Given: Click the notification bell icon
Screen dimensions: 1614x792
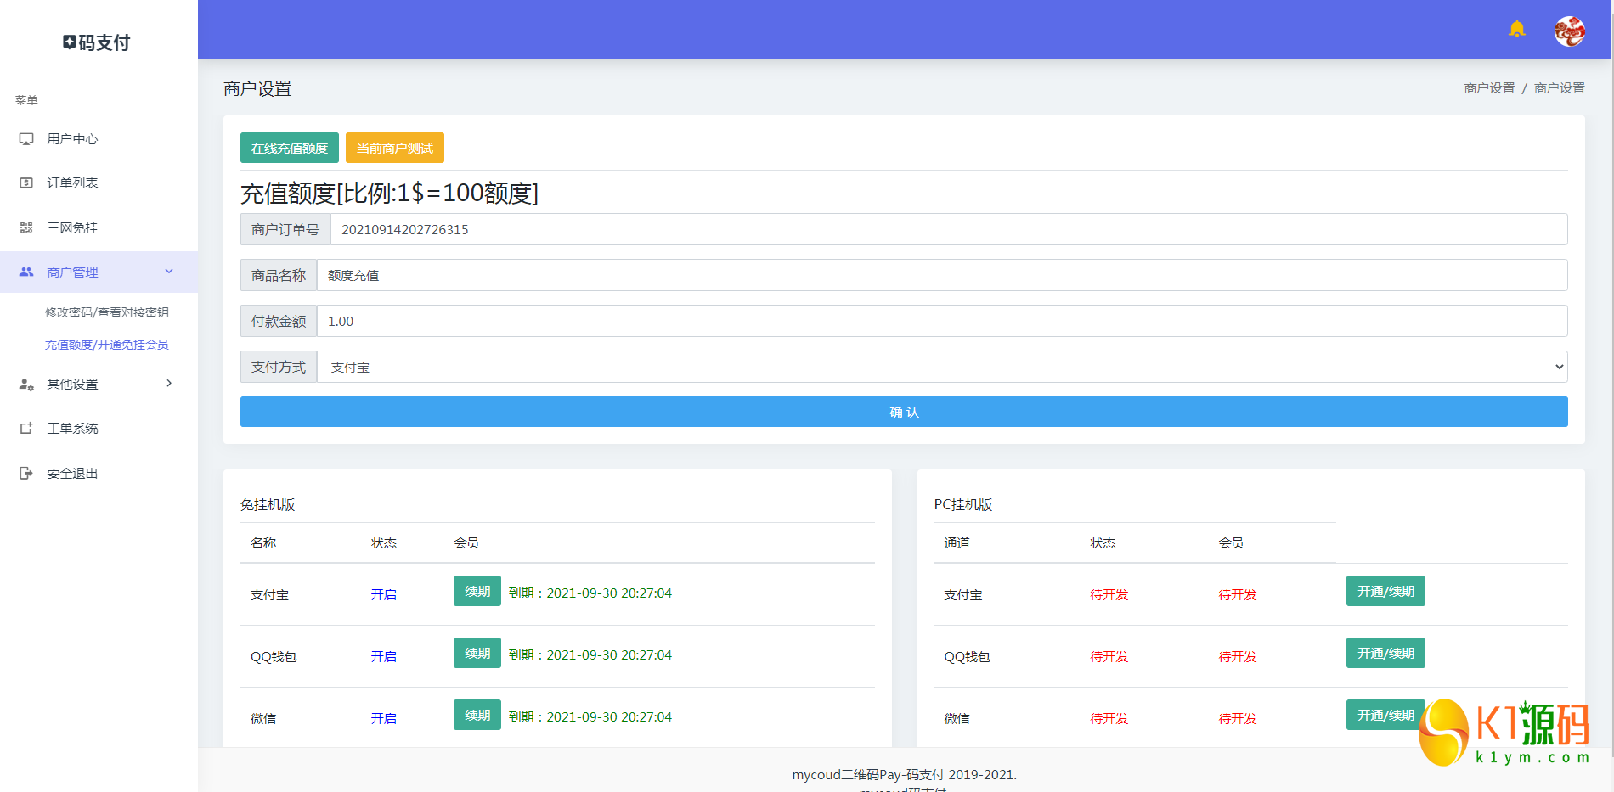Looking at the screenshot, I should click(1516, 30).
